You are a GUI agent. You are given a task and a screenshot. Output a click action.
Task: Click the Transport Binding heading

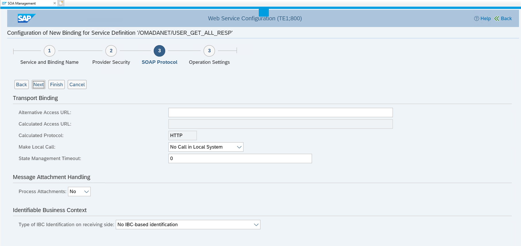[35, 98]
